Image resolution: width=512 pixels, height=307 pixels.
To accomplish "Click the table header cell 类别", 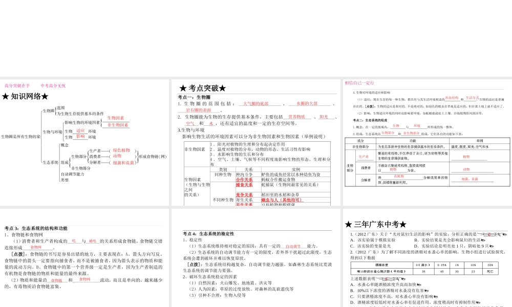I will pos(223,170).
